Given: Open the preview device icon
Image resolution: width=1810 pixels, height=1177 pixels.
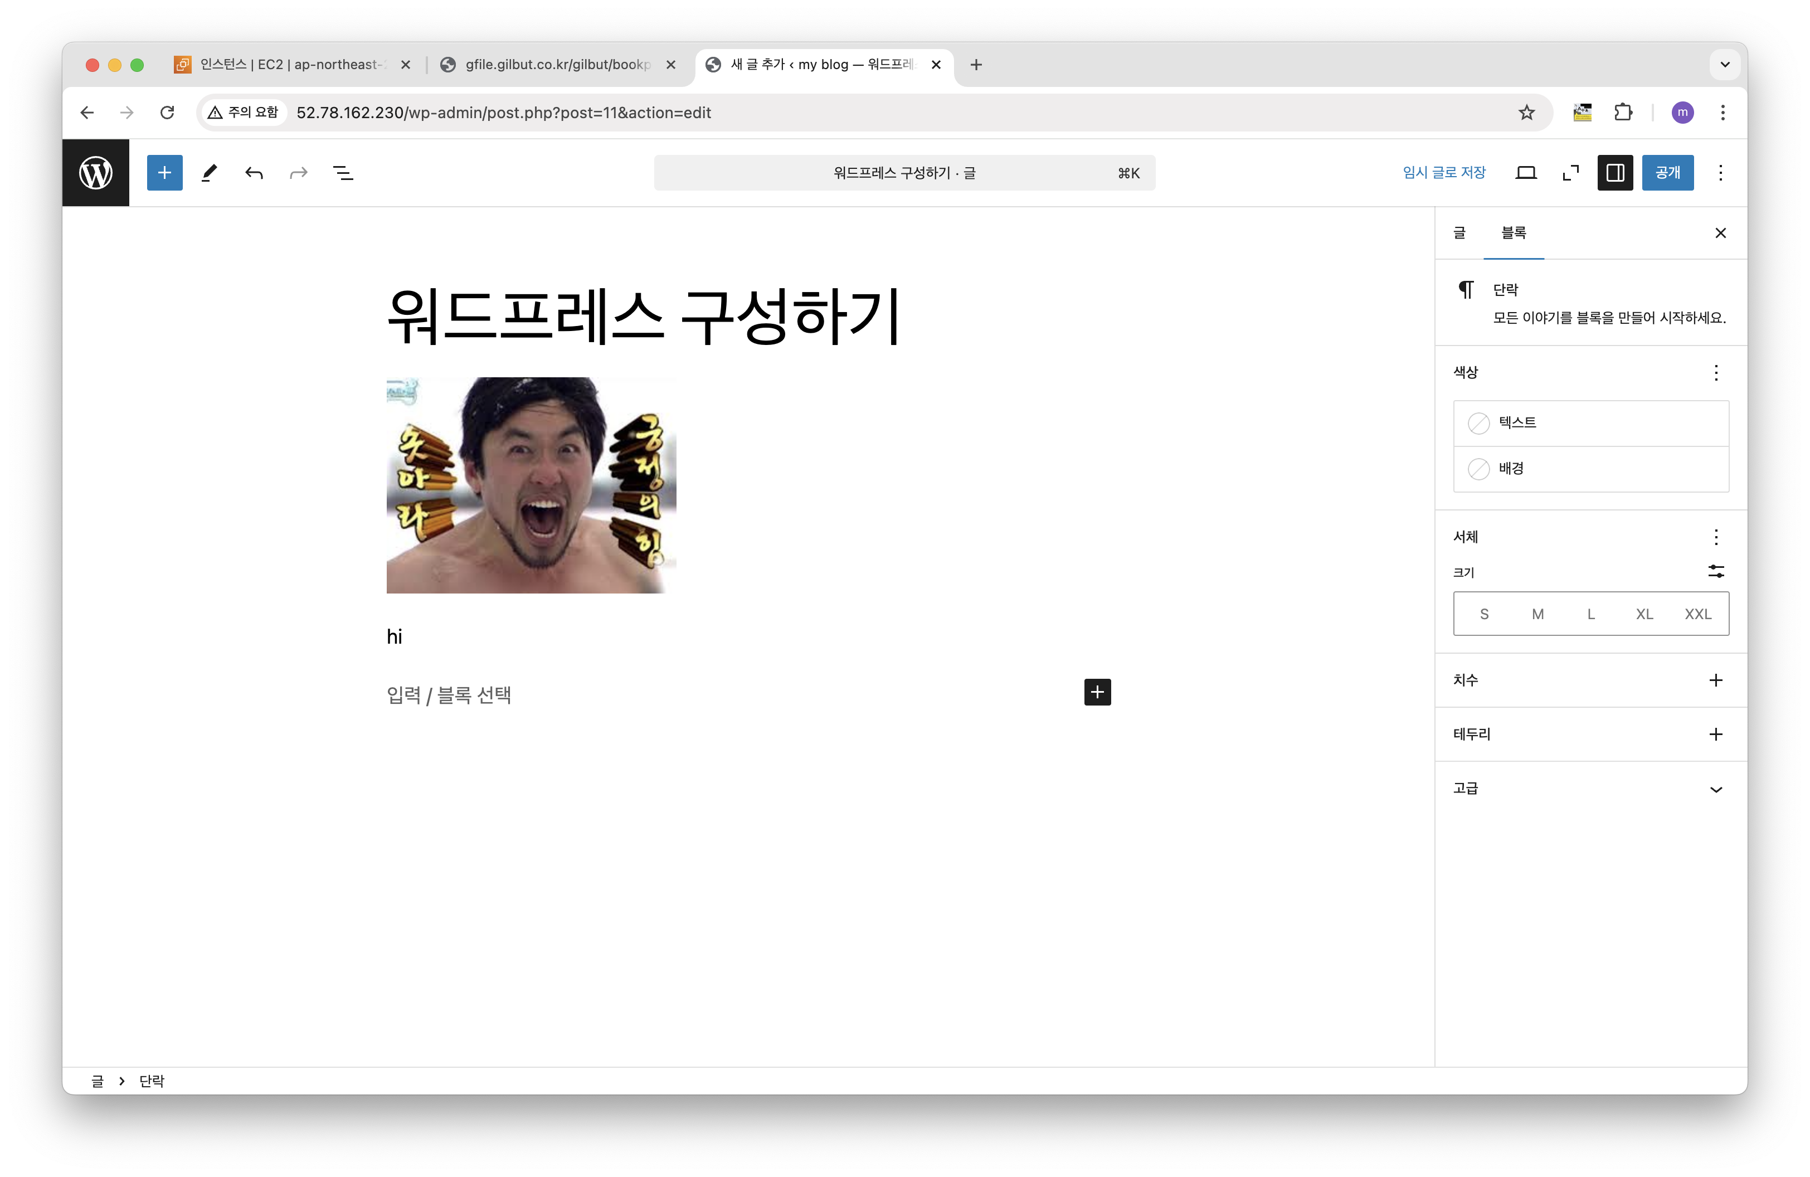Looking at the screenshot, I should tap(1526, 173).
